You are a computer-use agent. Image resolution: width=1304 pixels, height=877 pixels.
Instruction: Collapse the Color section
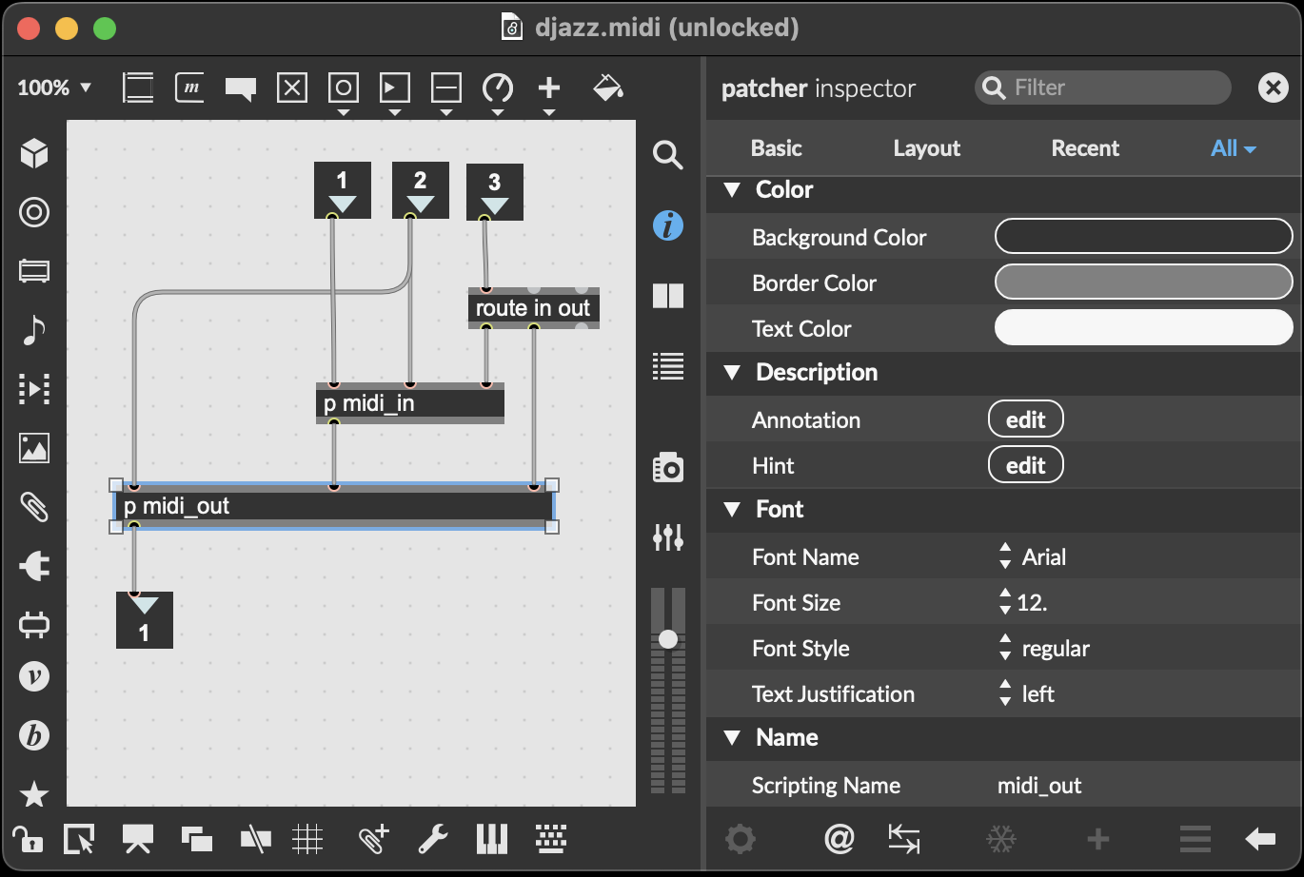[x=732, y=189]
